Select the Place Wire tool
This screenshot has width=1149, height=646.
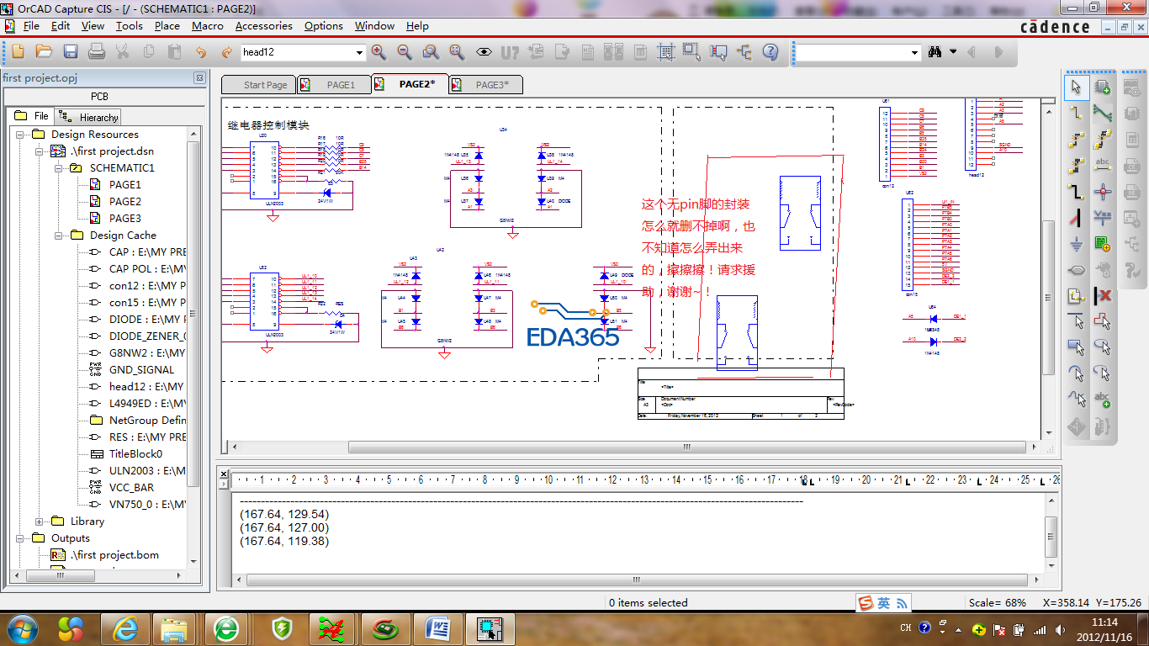[1076, 112]
